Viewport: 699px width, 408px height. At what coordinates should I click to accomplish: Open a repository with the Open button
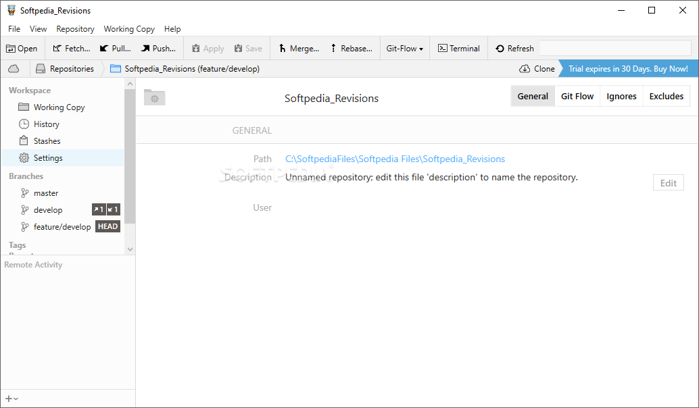tap(22, 49)
